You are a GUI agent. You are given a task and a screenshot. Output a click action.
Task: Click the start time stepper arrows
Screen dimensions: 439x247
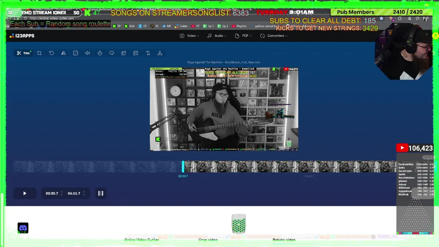point(61,193)
